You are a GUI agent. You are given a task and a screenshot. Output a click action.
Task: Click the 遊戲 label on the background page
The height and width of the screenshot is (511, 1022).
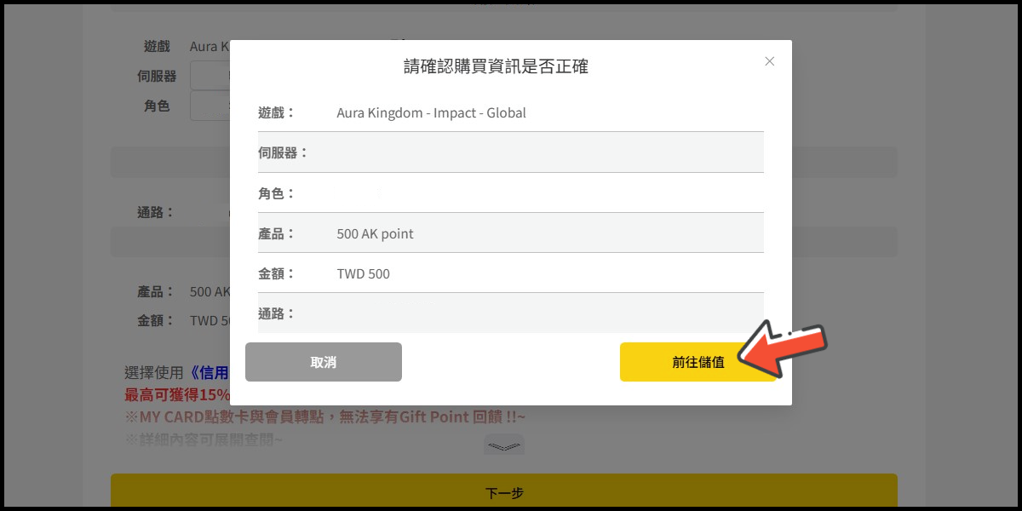[x=156, y=46]
